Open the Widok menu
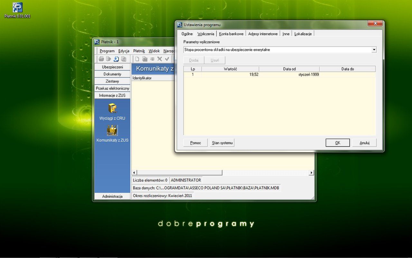The image size is (412, 258). pyautogui.click(x=154, y=51)
